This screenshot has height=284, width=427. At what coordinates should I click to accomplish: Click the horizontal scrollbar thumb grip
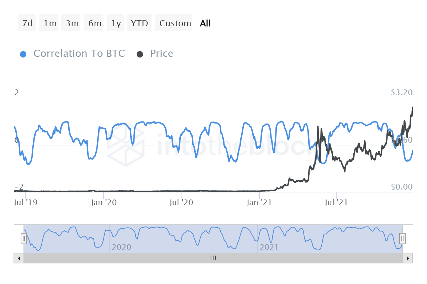click(x=213, y=258)
